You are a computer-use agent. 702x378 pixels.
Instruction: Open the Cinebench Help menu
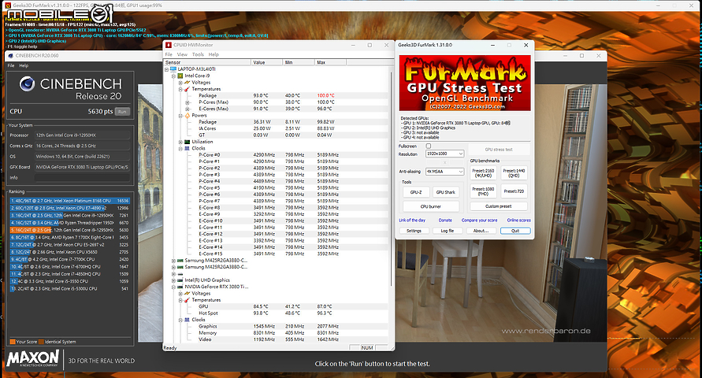[24, 66]
